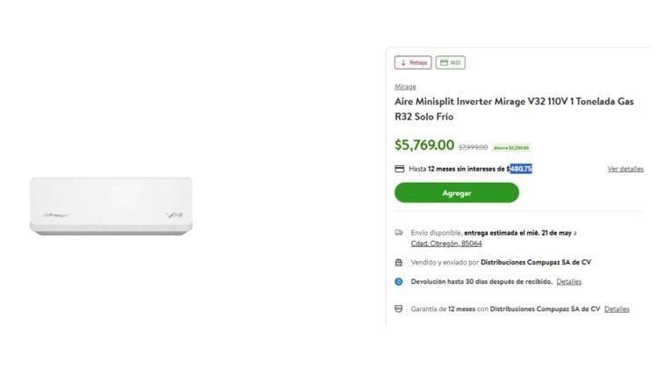Open the Mirage brand link
This screenshot has height=370, width=659.
click(405, 87)
